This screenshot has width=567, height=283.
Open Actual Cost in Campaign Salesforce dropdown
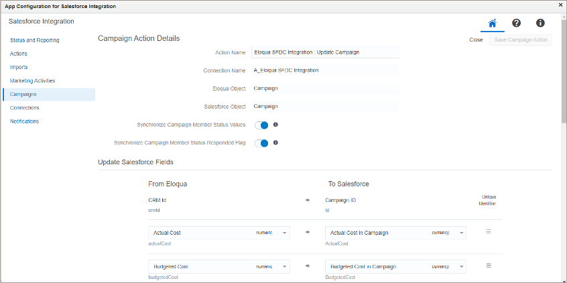[x=395, y=233]
